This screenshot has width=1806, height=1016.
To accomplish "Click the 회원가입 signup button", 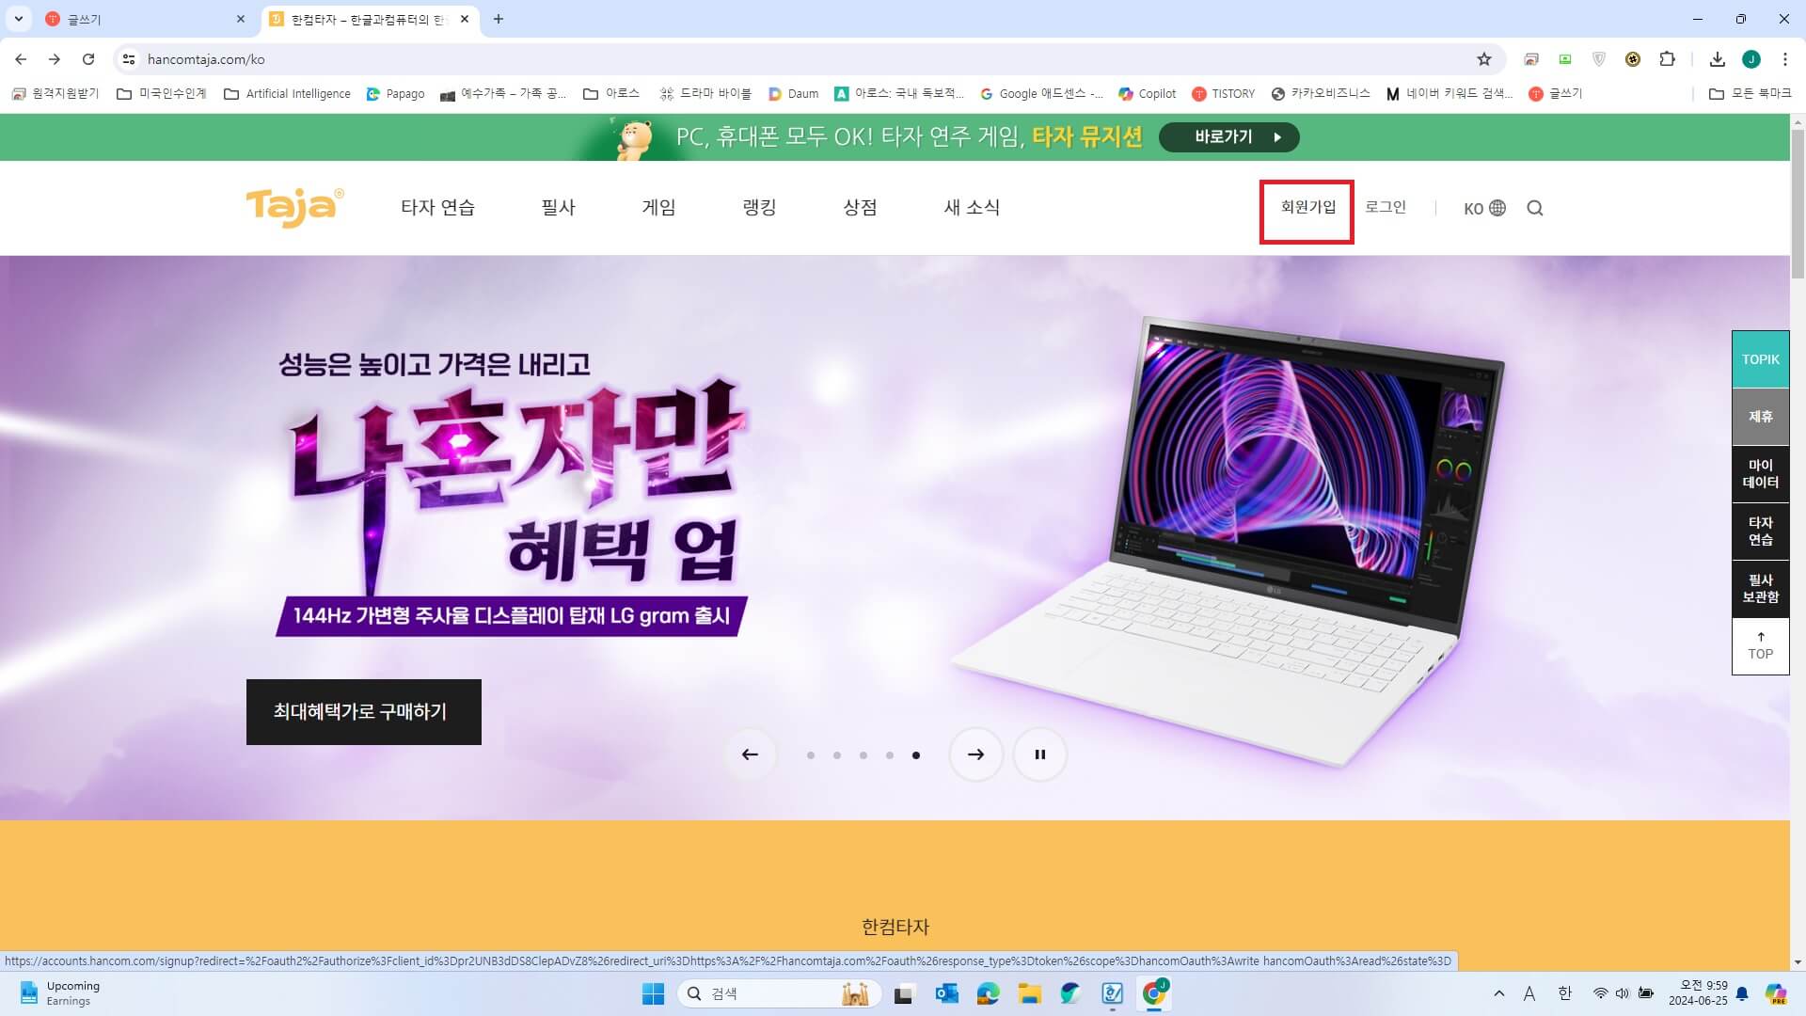I will point(1307,208).
